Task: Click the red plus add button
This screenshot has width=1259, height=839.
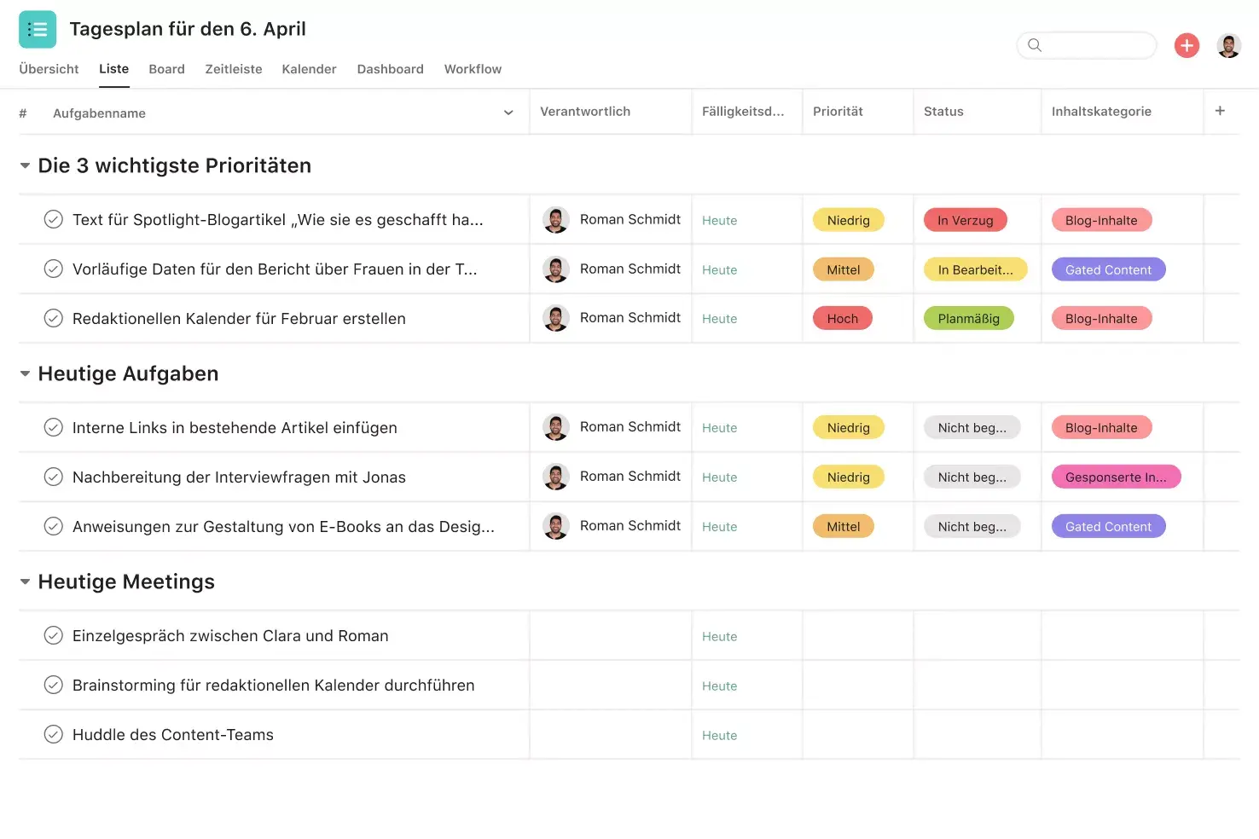Action: (1186, 45)
